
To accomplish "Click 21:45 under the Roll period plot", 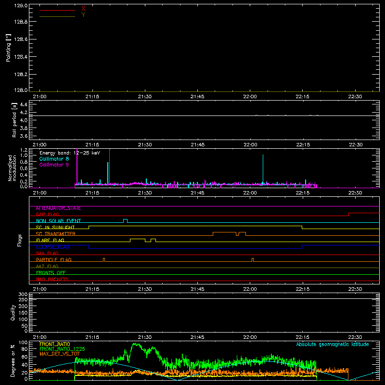I will pos(198,145).
